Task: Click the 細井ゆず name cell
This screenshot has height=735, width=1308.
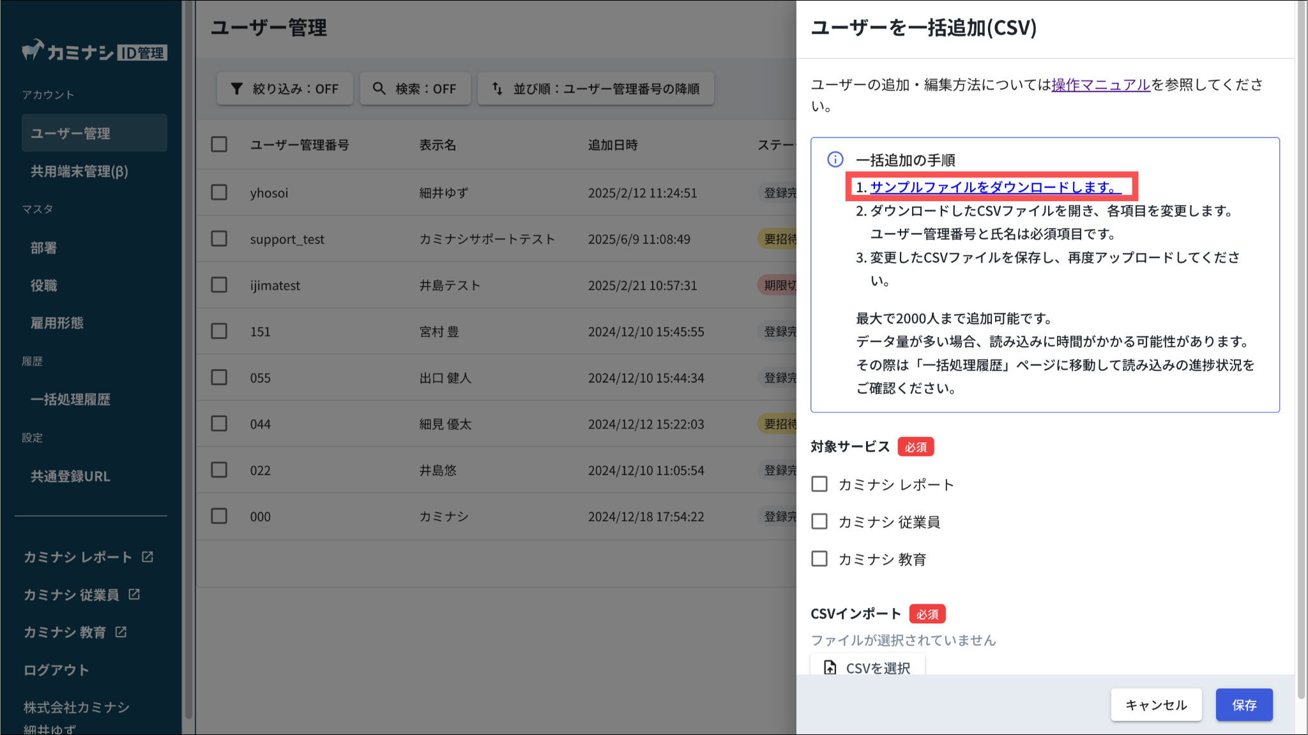Action: tap(444, 193)
